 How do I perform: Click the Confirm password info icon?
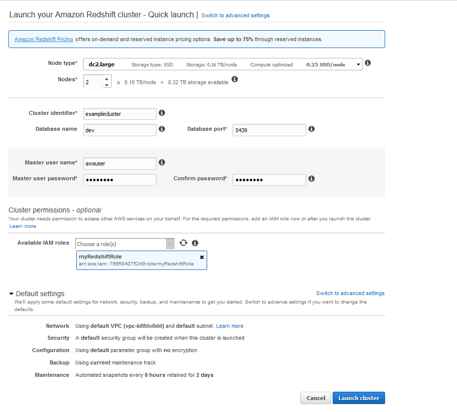(312, 178)
